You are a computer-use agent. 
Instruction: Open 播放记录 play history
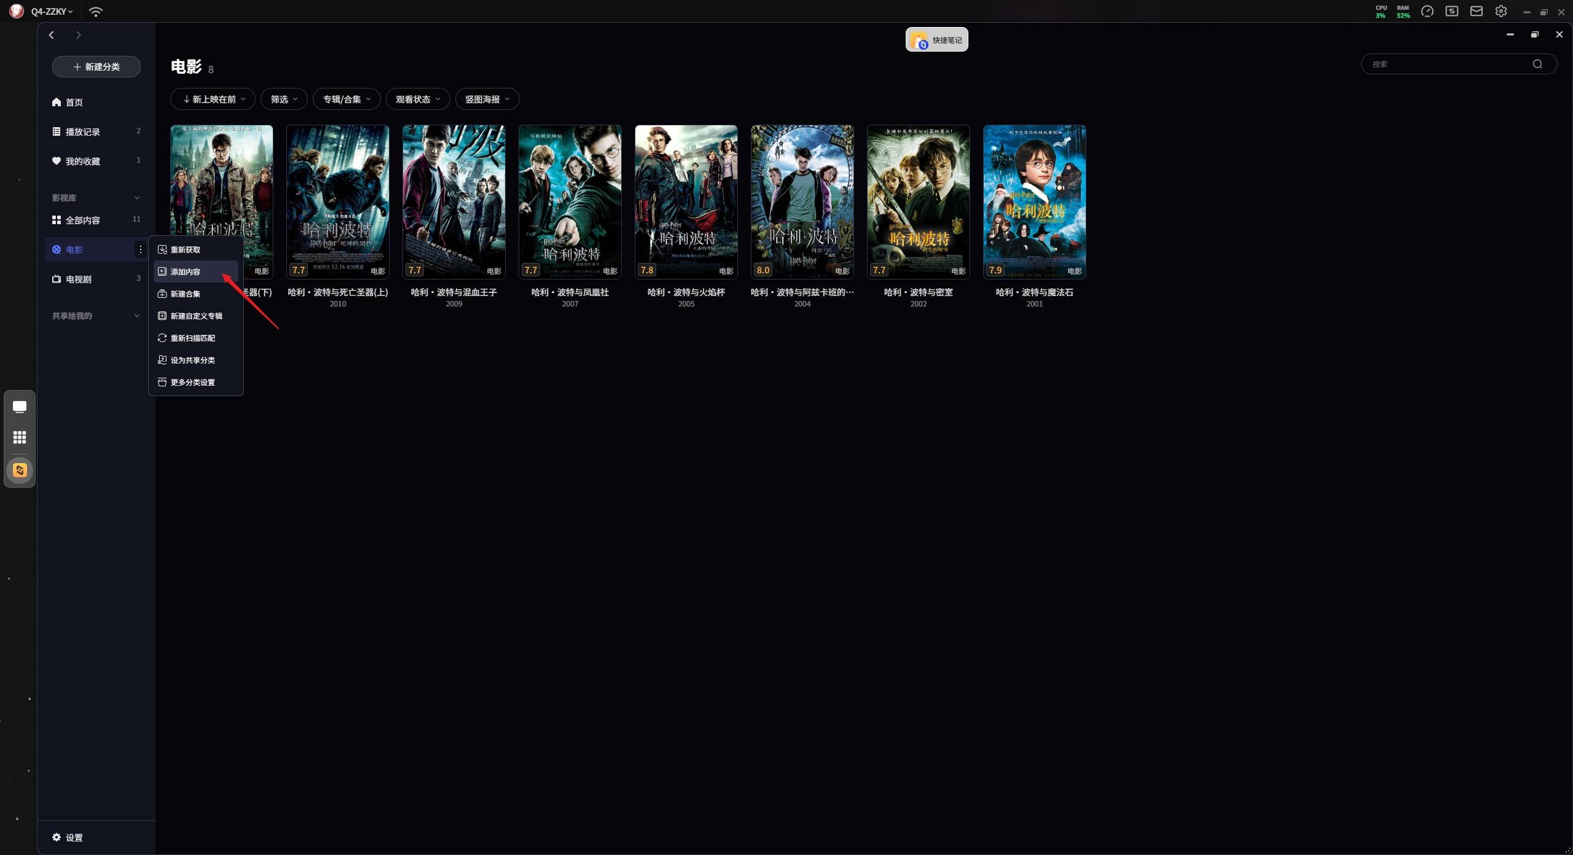pyautogui.click(x=96, y=131)
